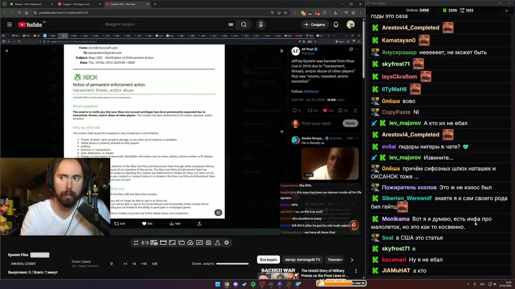The height and width of the screenshot is (289, 515).
Task: Select the Похожий filter chip
Action: tap(335, 260)
